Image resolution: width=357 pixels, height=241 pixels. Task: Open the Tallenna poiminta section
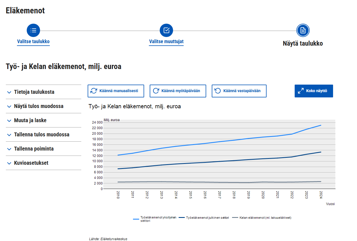pos(34,149)
